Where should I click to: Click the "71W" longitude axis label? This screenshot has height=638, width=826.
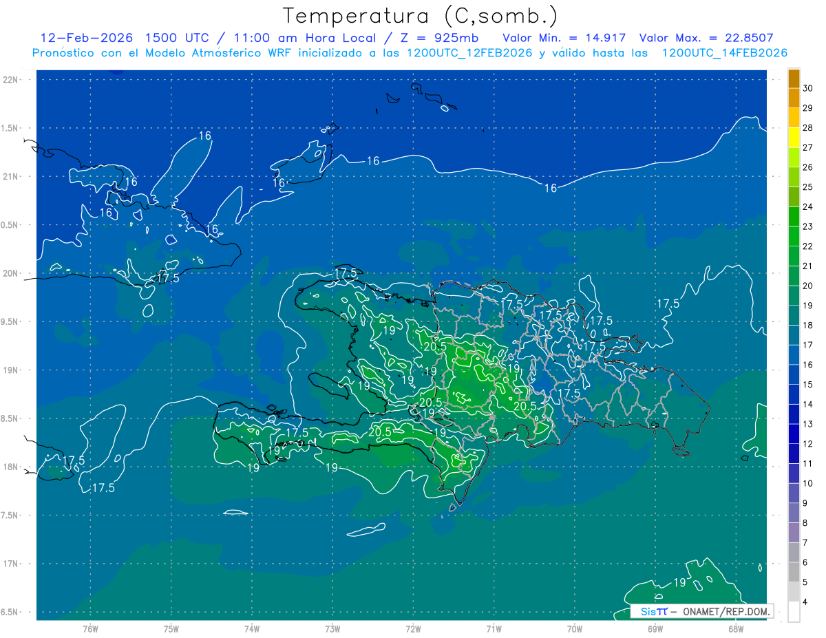coord(494,629)
